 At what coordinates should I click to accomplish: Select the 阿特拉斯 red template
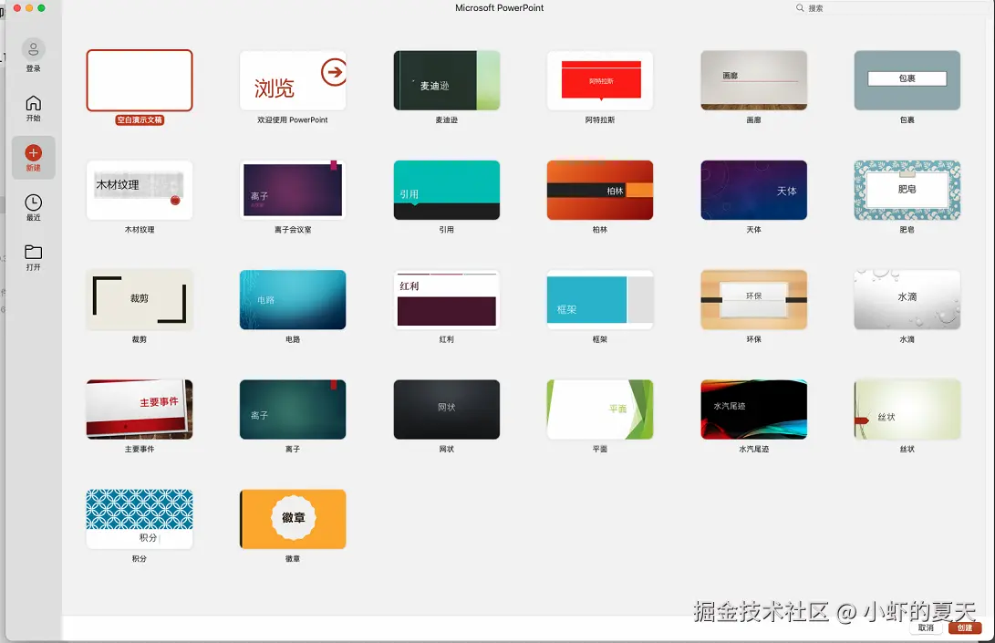coord(600,80)
